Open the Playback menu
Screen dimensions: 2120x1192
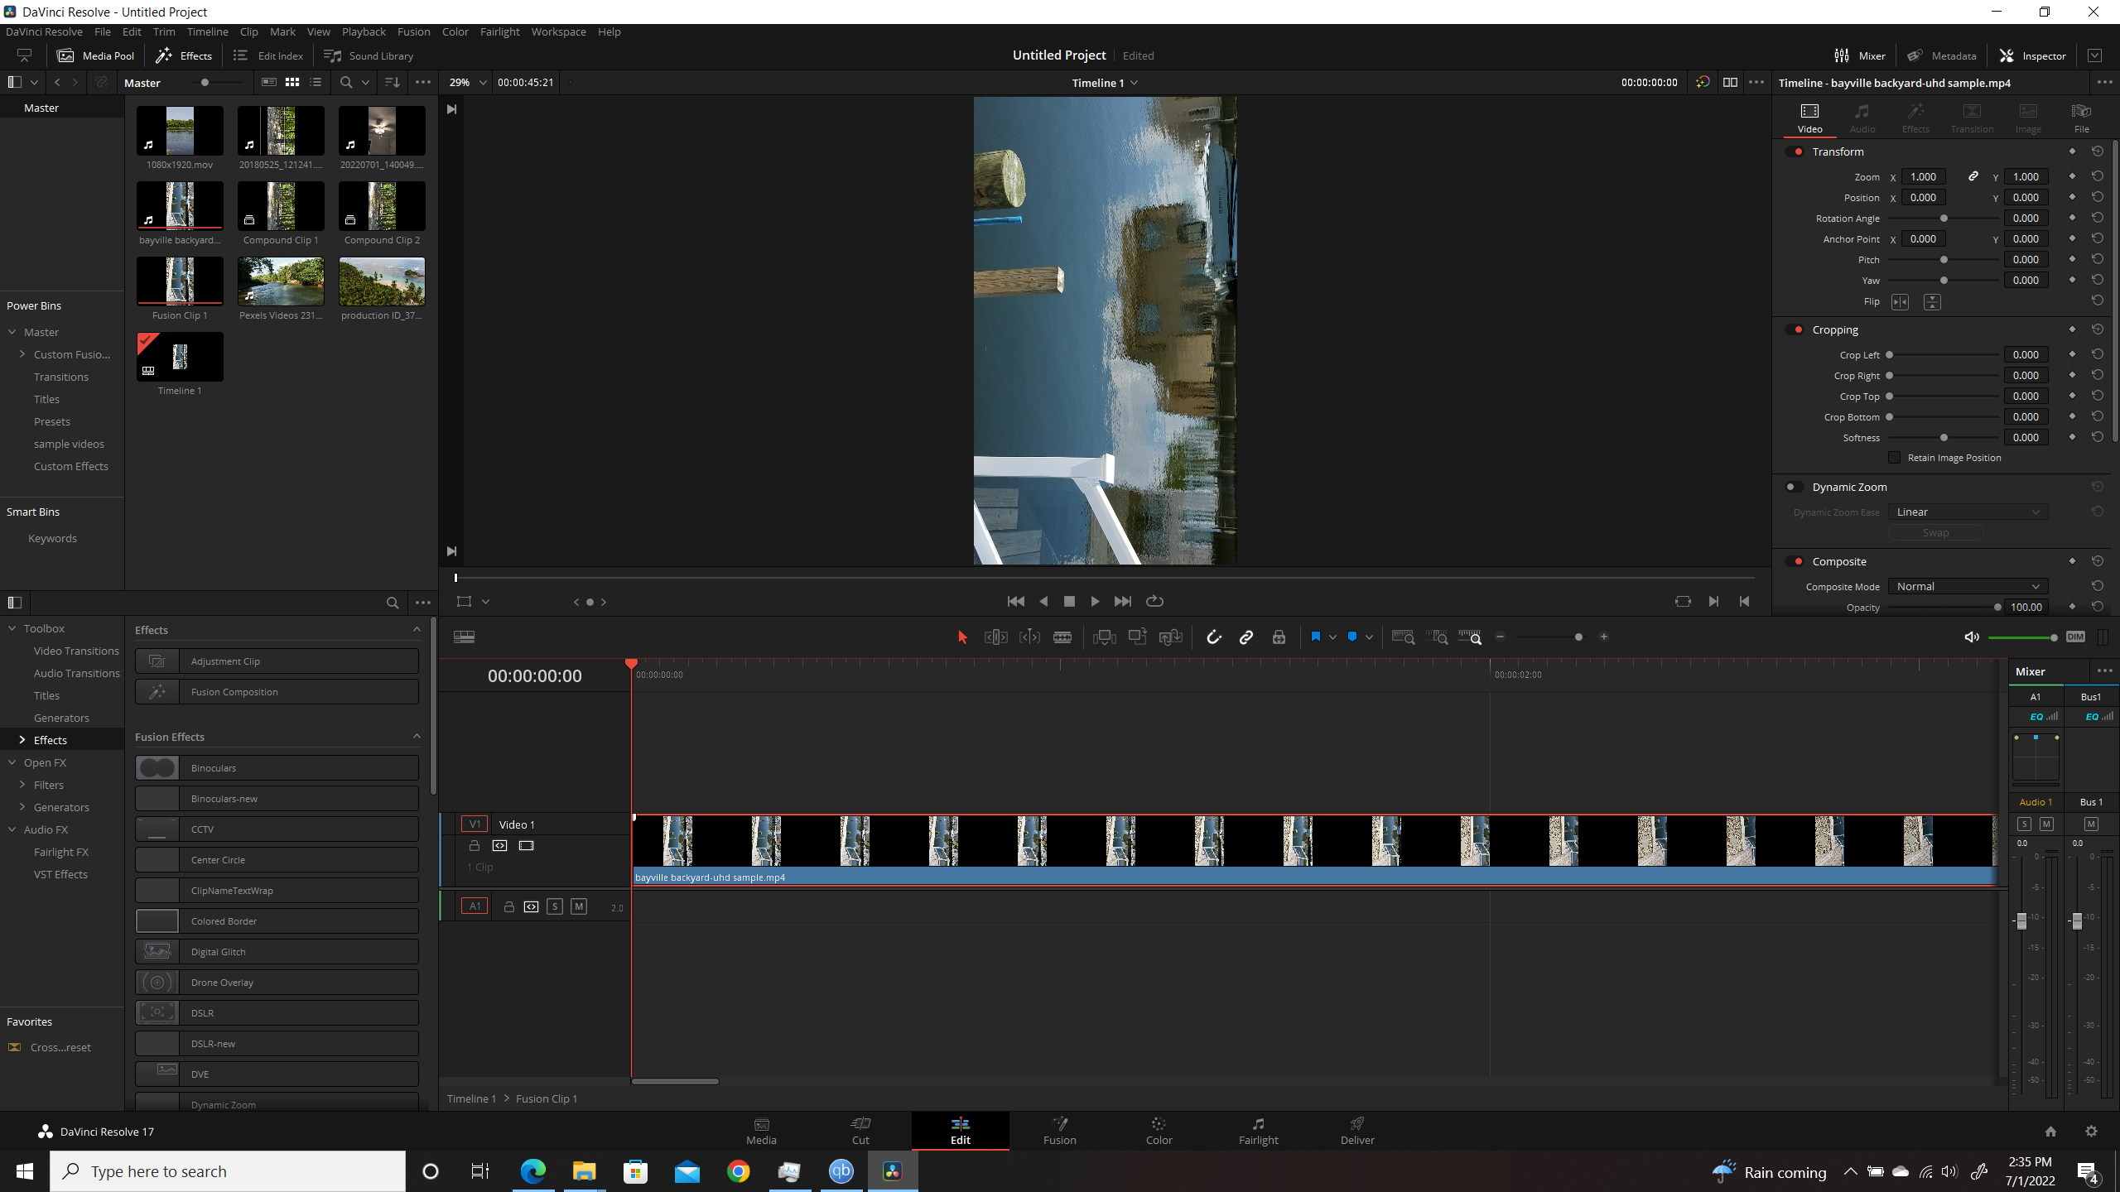click(x=364, y=31)
